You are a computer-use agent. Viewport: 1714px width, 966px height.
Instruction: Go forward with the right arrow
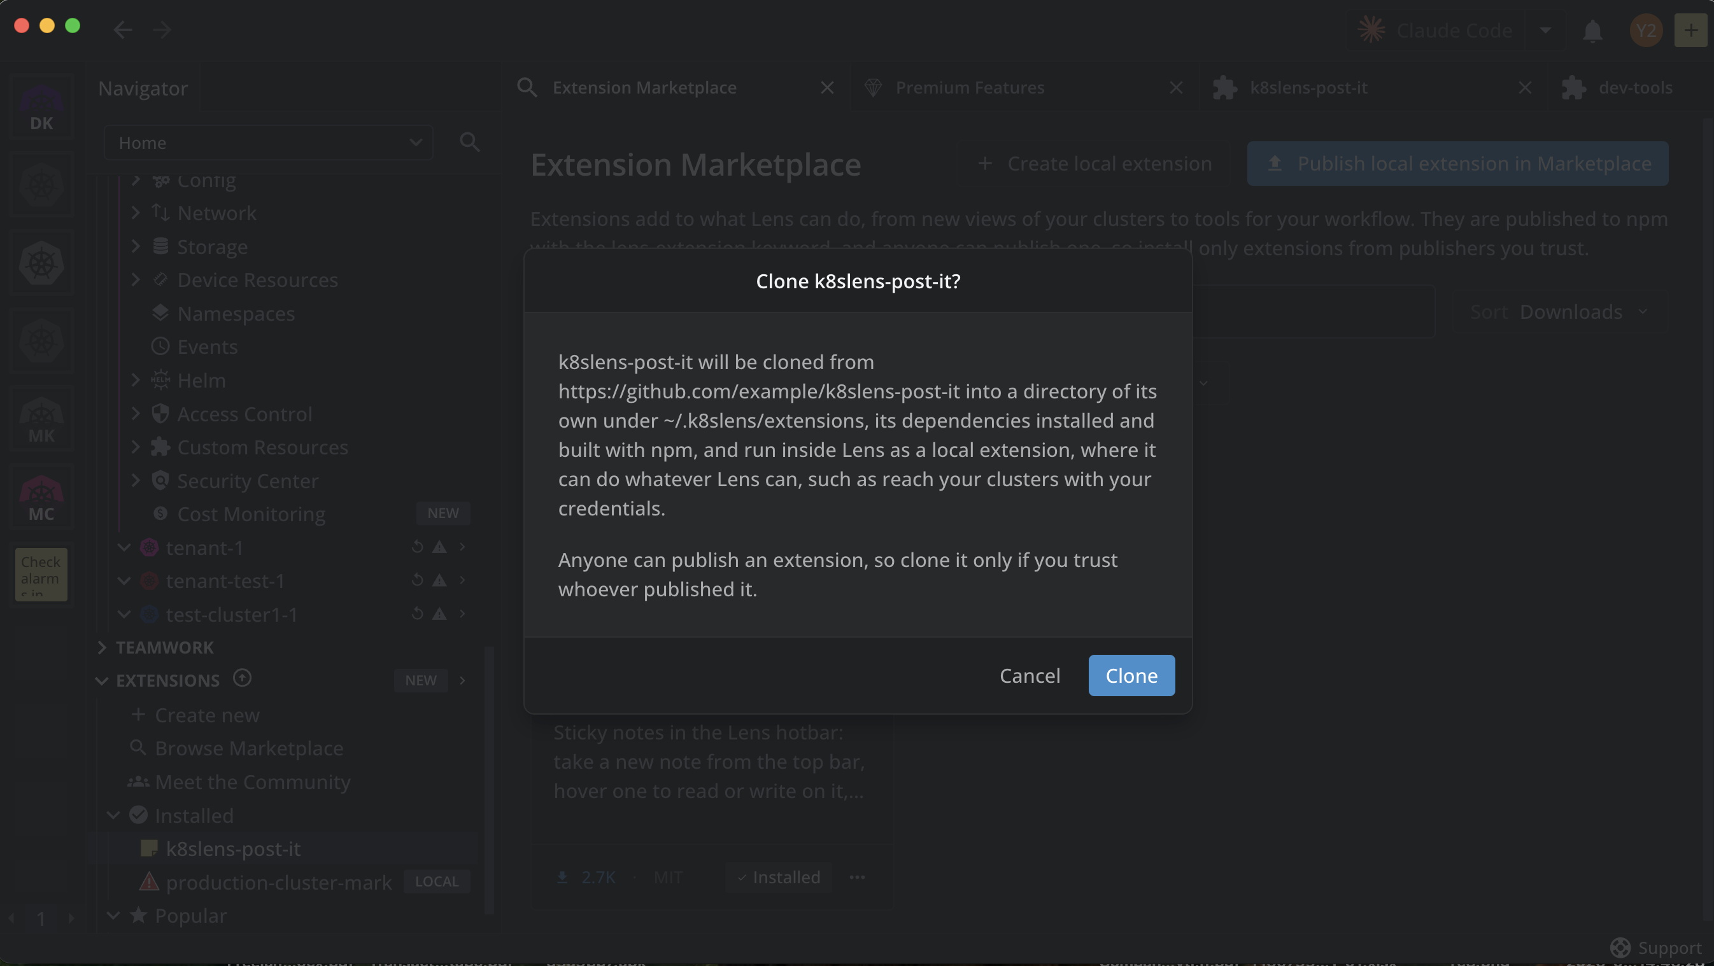[x=162, y=30]
